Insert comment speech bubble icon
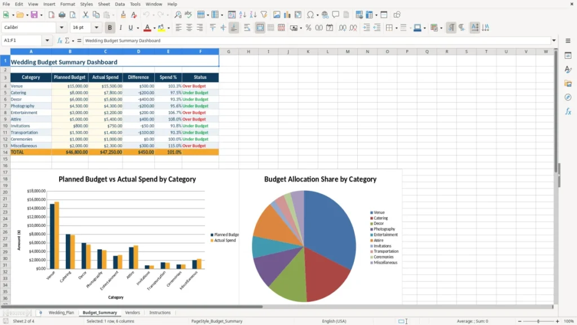This screenshot has height=325, width=577. [336, 15]
